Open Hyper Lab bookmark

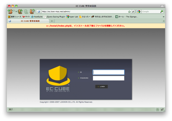tap(72, 17)
